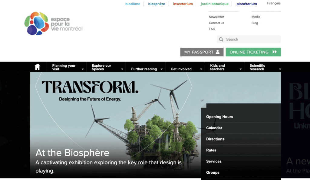Click the Designing the Future of Energy tagline

(x=90, y=99)
